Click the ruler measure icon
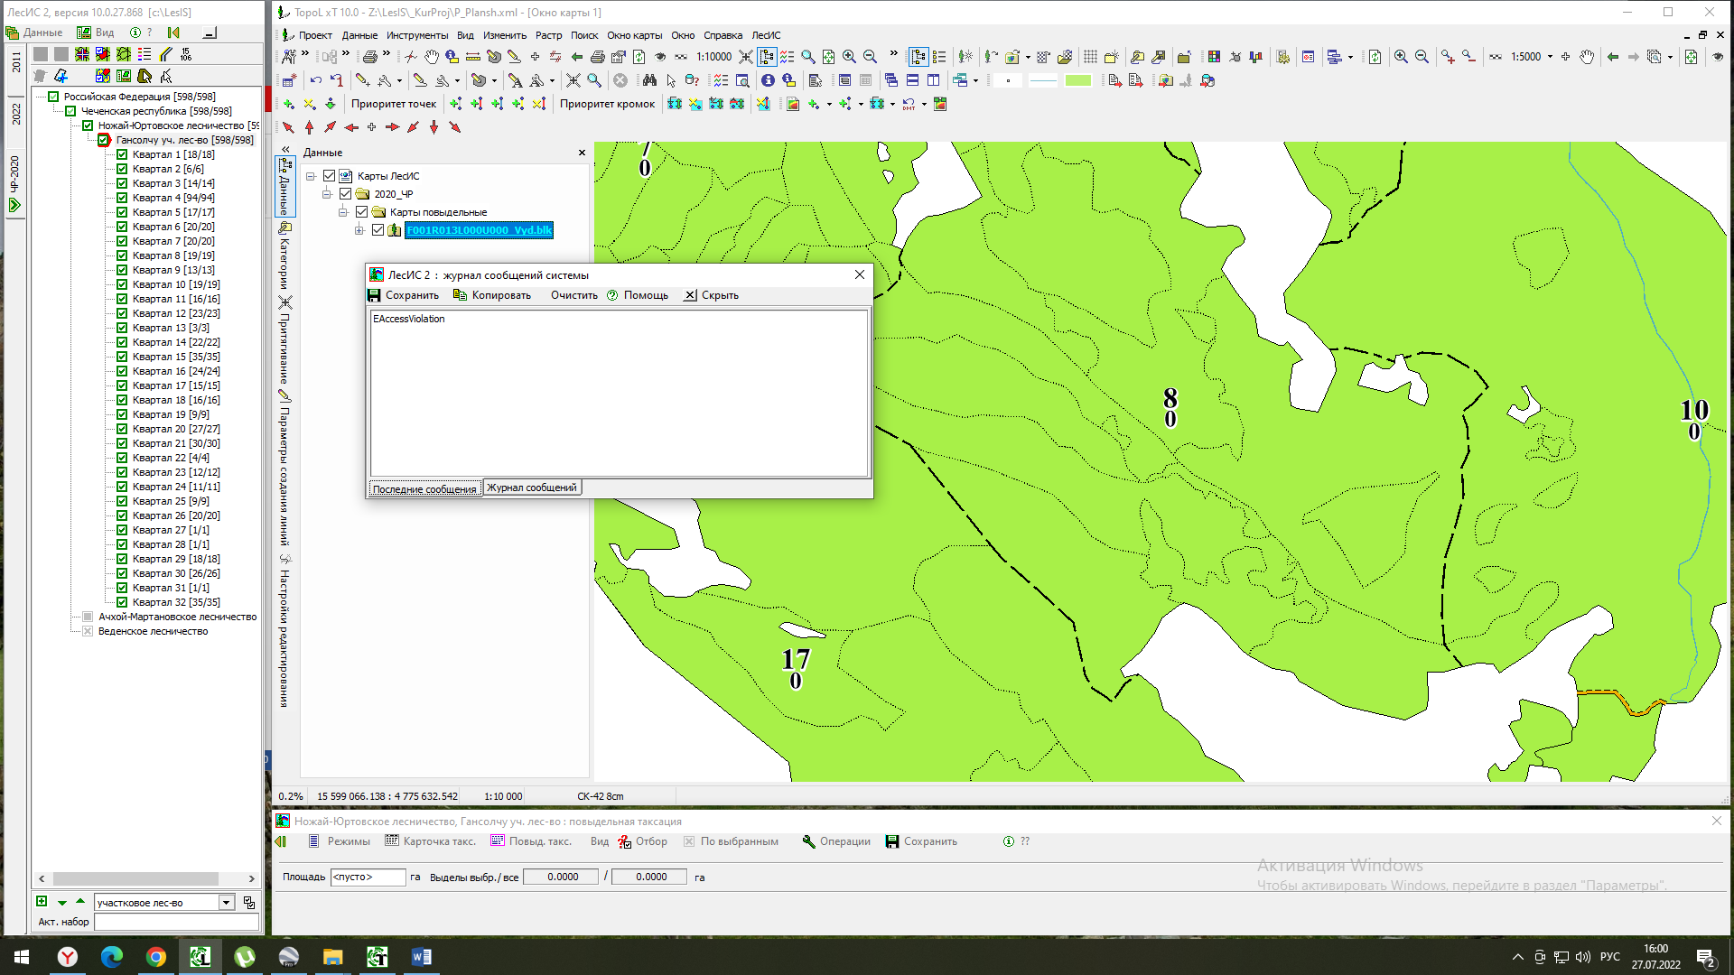This screenshot has width=1734, height=975. pos(472,57)
